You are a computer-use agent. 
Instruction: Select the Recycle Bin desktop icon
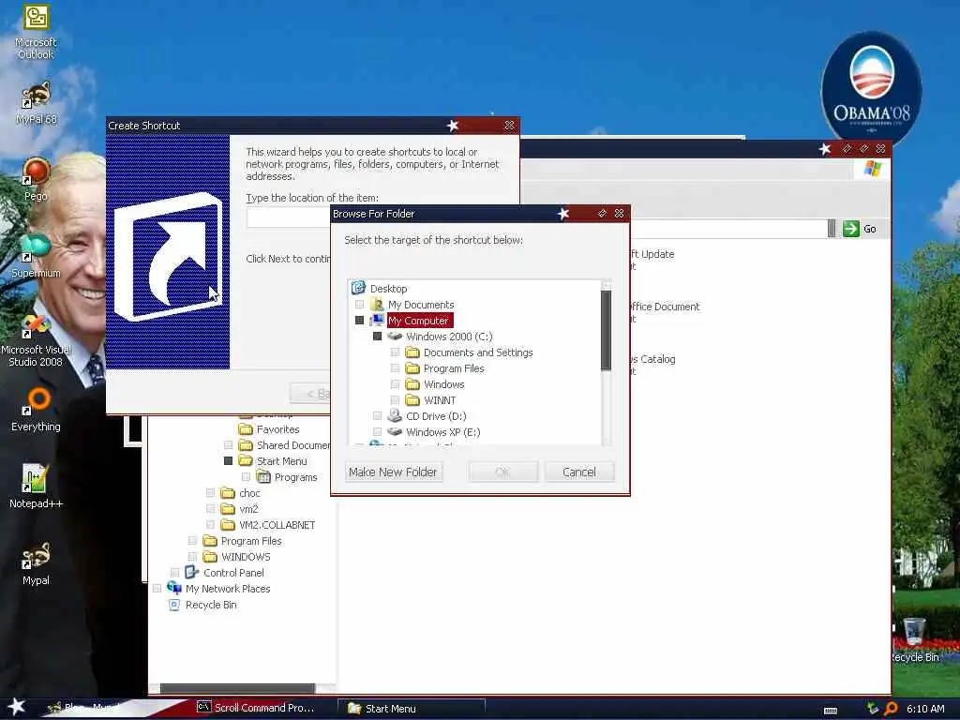[915, 639]
